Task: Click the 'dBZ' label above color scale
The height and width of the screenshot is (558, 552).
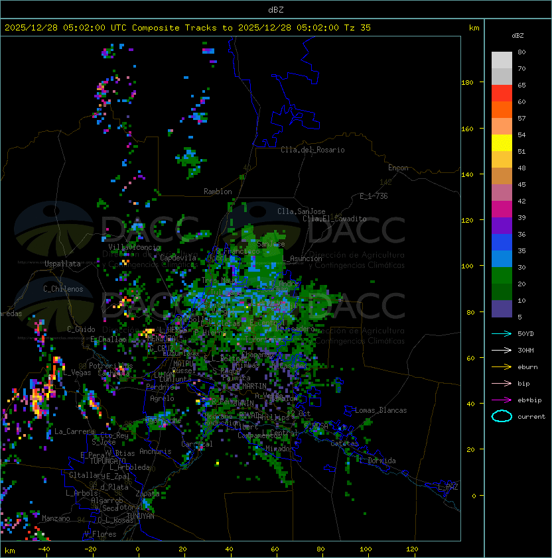Action: (517, 36)
